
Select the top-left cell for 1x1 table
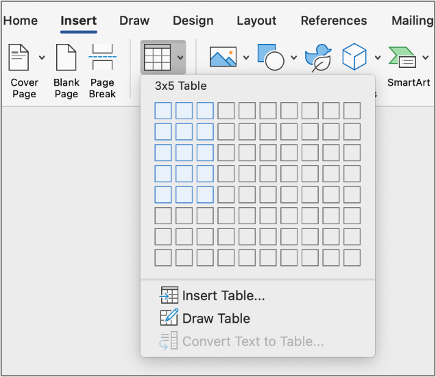click(x=163, y=110)
